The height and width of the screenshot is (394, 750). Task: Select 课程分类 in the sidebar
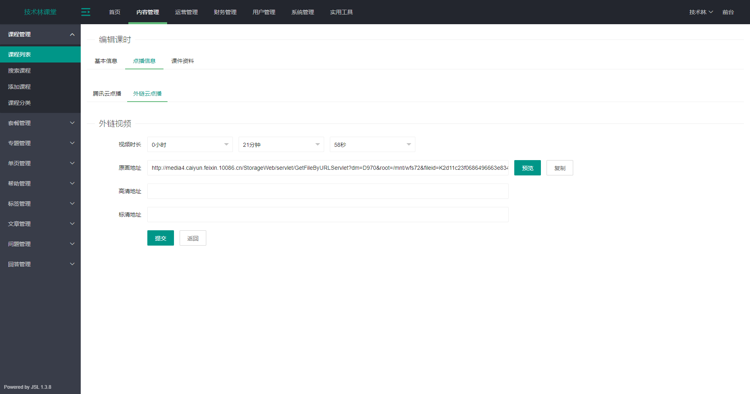tap(40, 103)
